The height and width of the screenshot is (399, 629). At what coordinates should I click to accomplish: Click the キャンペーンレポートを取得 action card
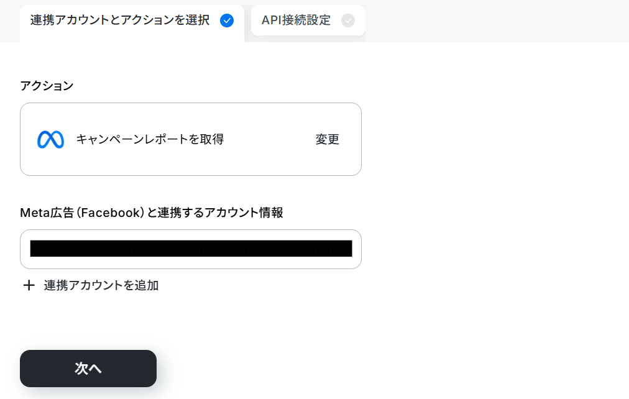[x=191, y=139]
